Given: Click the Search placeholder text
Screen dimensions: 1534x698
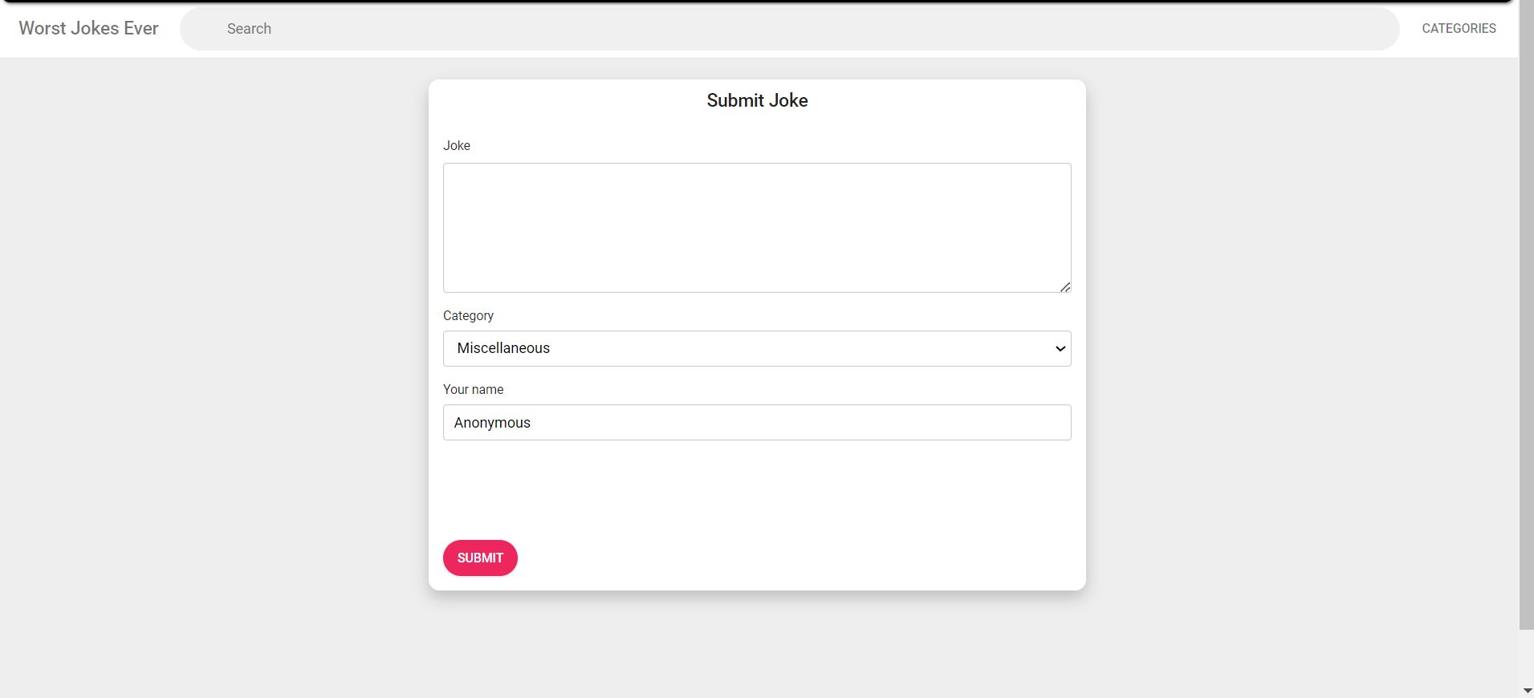Looking at the screenshot, I should pyautogui.click(x=249, y=29).
